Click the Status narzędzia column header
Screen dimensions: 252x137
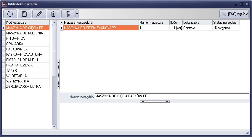point(226,23)
